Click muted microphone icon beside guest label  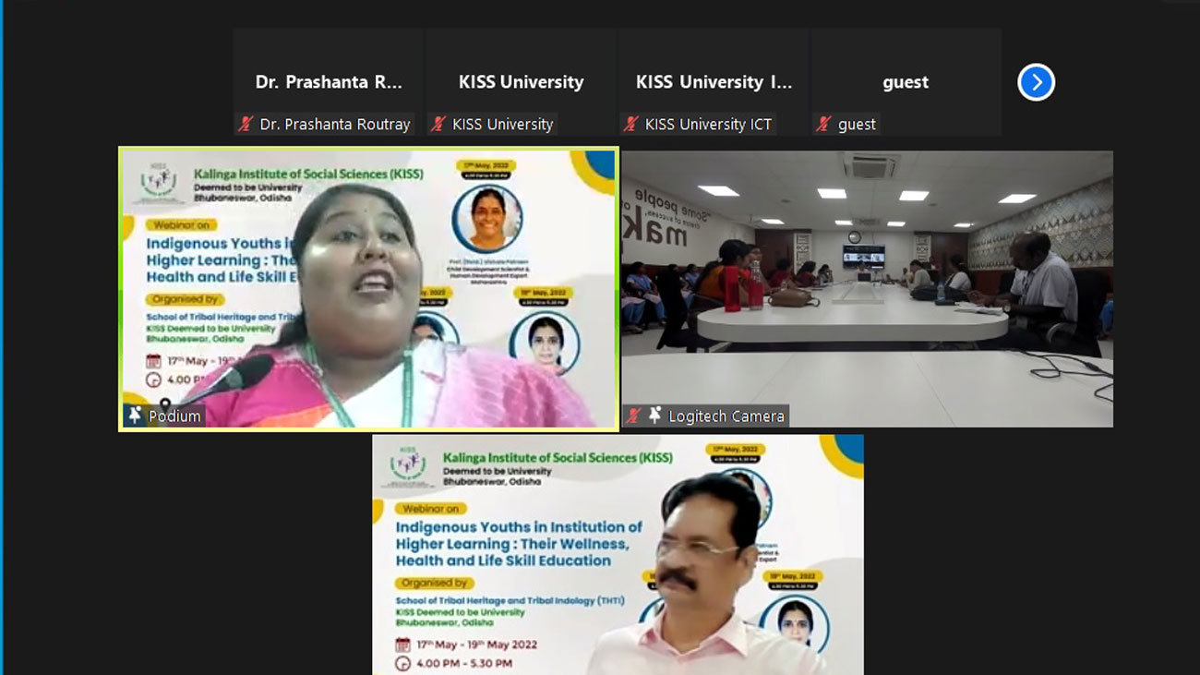click(824, 124)
